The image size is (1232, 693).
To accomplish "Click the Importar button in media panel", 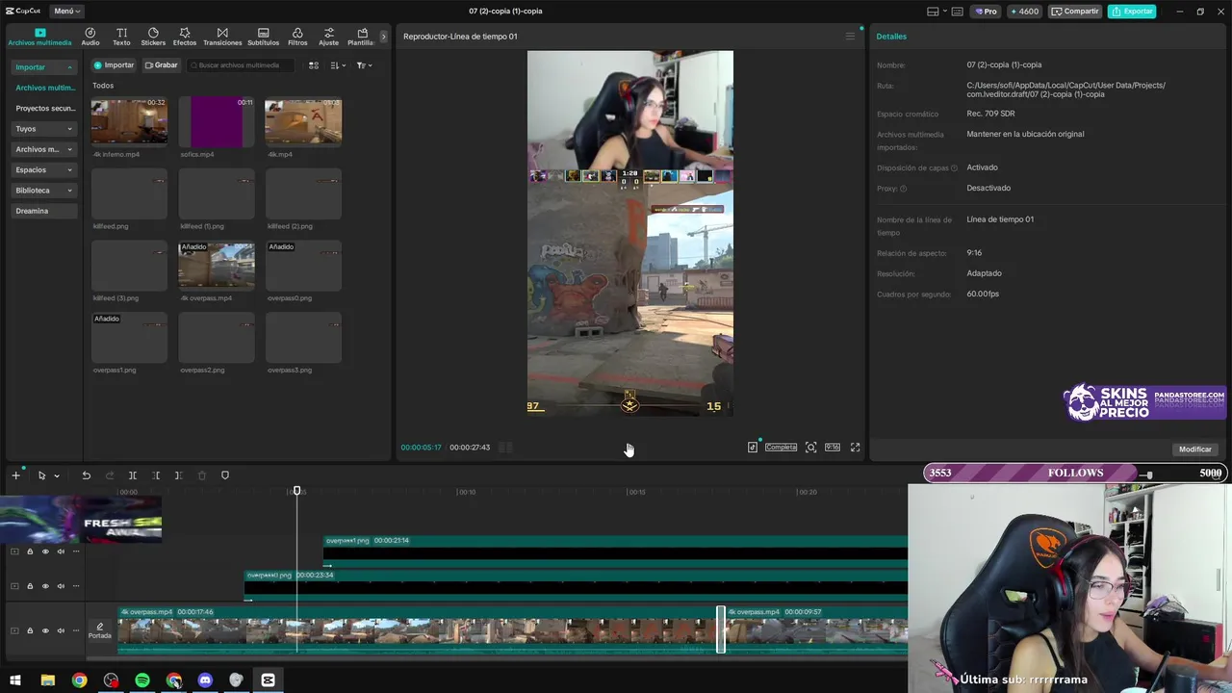I will 114,65.
